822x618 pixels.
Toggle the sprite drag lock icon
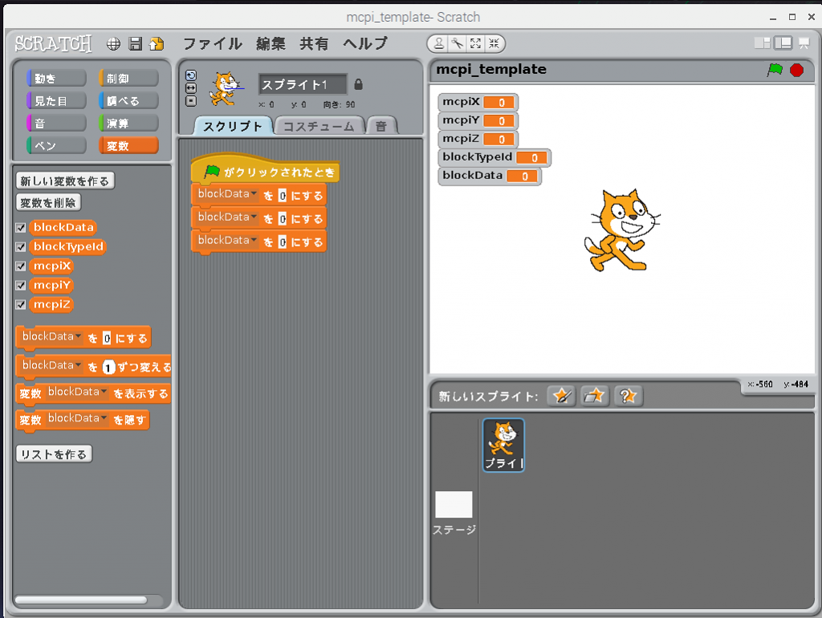point(359,83)
